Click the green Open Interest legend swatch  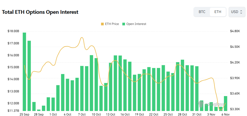click(x=124, y=24)
